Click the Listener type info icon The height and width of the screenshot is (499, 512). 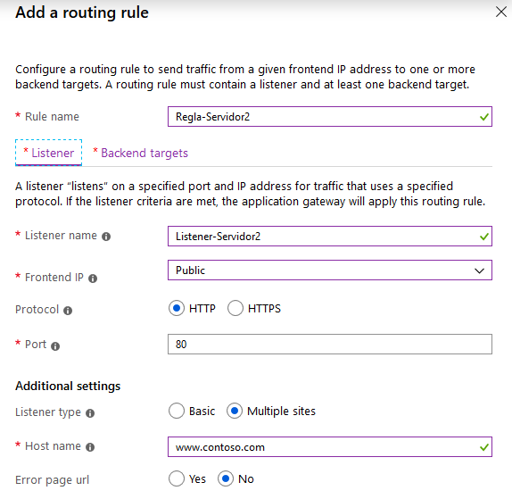[90, 413]
